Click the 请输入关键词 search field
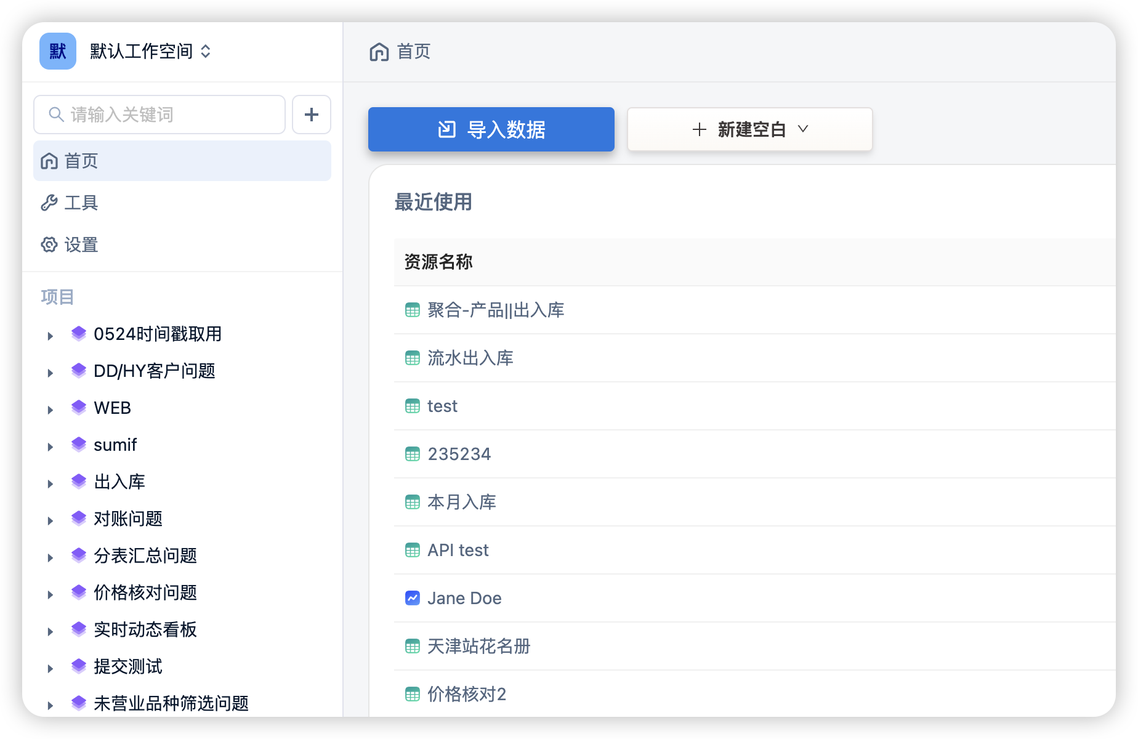Image resolution: width=1138 pixels, height=739 pixels. tap(159, 115)
